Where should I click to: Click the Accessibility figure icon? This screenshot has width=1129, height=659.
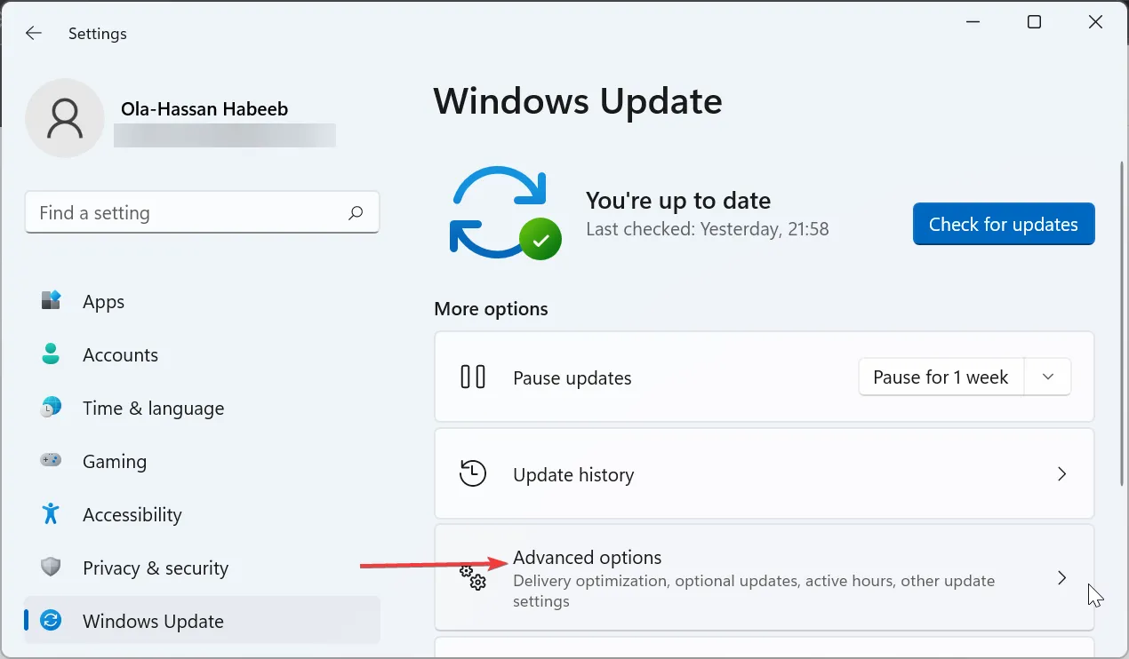51,513
